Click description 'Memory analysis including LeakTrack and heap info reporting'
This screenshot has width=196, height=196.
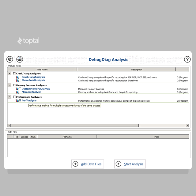pos(108,92)
